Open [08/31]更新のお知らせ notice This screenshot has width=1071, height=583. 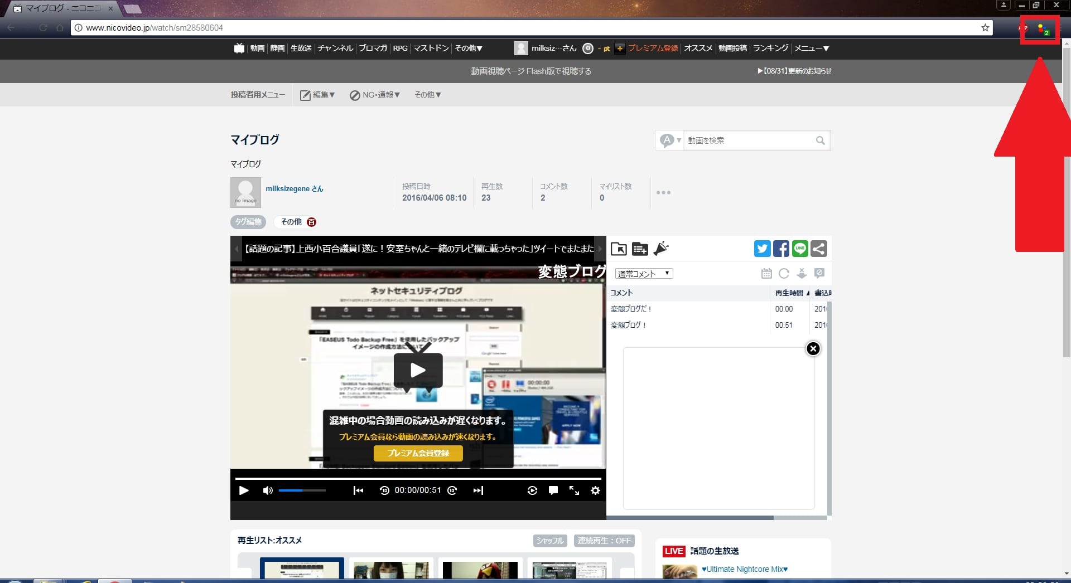794,71
